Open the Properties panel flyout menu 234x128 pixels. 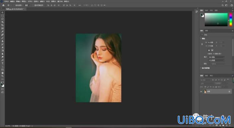click(x=233, y=31)
